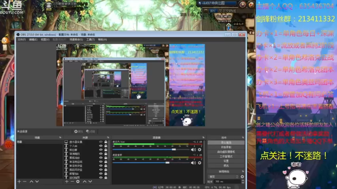The width and height of the screenshot is (337, 189).
Task: Click the text icon of the 粉丝群 source
Action: click(66, 150)
